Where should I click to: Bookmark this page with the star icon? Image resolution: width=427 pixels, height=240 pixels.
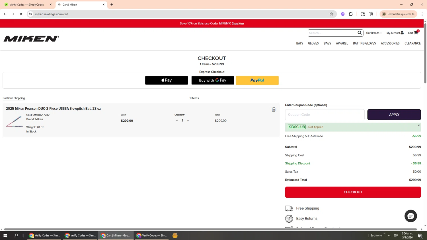[331, 14]
